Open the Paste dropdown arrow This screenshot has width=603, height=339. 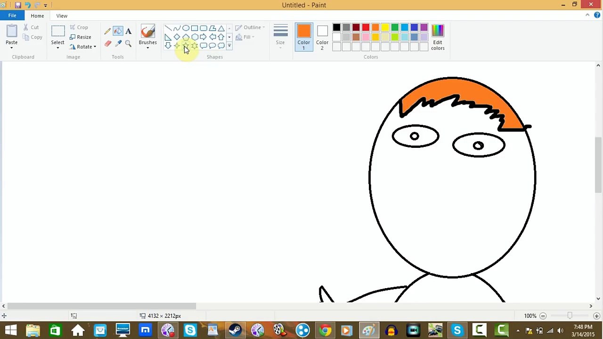(11, 47)
